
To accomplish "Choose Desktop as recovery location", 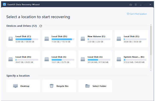I will 23,86.
